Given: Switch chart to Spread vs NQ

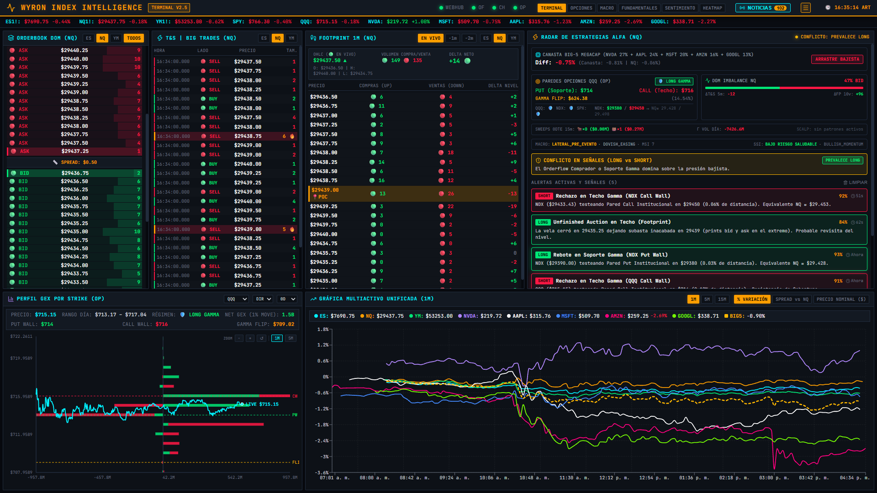Looking at the screenshot, I should coord(792,299).
